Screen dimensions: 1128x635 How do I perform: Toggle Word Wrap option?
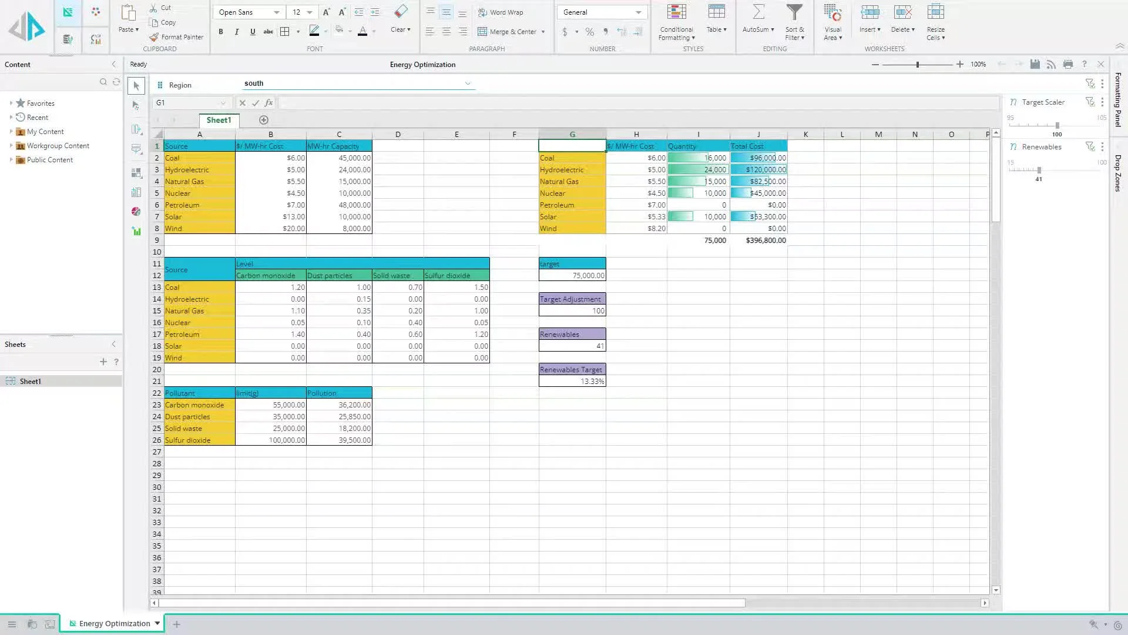(x=501, y=12)
